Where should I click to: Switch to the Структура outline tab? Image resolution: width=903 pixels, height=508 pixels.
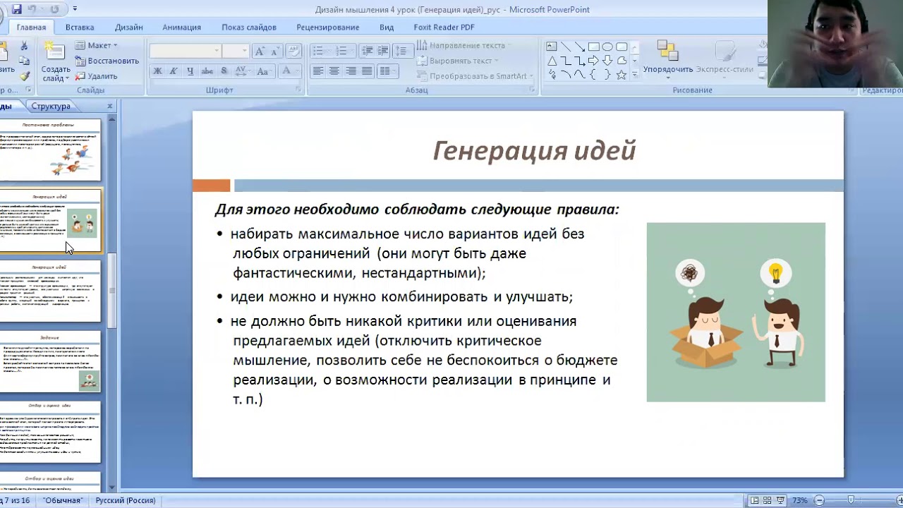coord(51,106)
